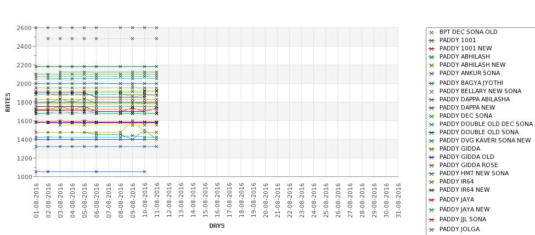Select the 03-08-2016 day label
The width and height of the screenshot is (535, 235).
coord(60,200)
